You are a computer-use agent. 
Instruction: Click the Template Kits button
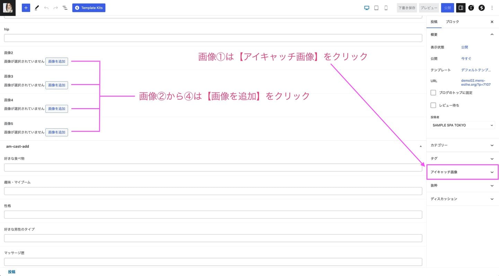89,8
